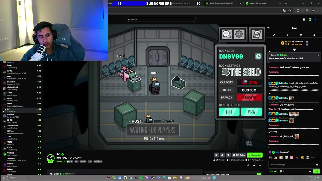Open Spotify from the taskbar

click(x=142, y=178)
